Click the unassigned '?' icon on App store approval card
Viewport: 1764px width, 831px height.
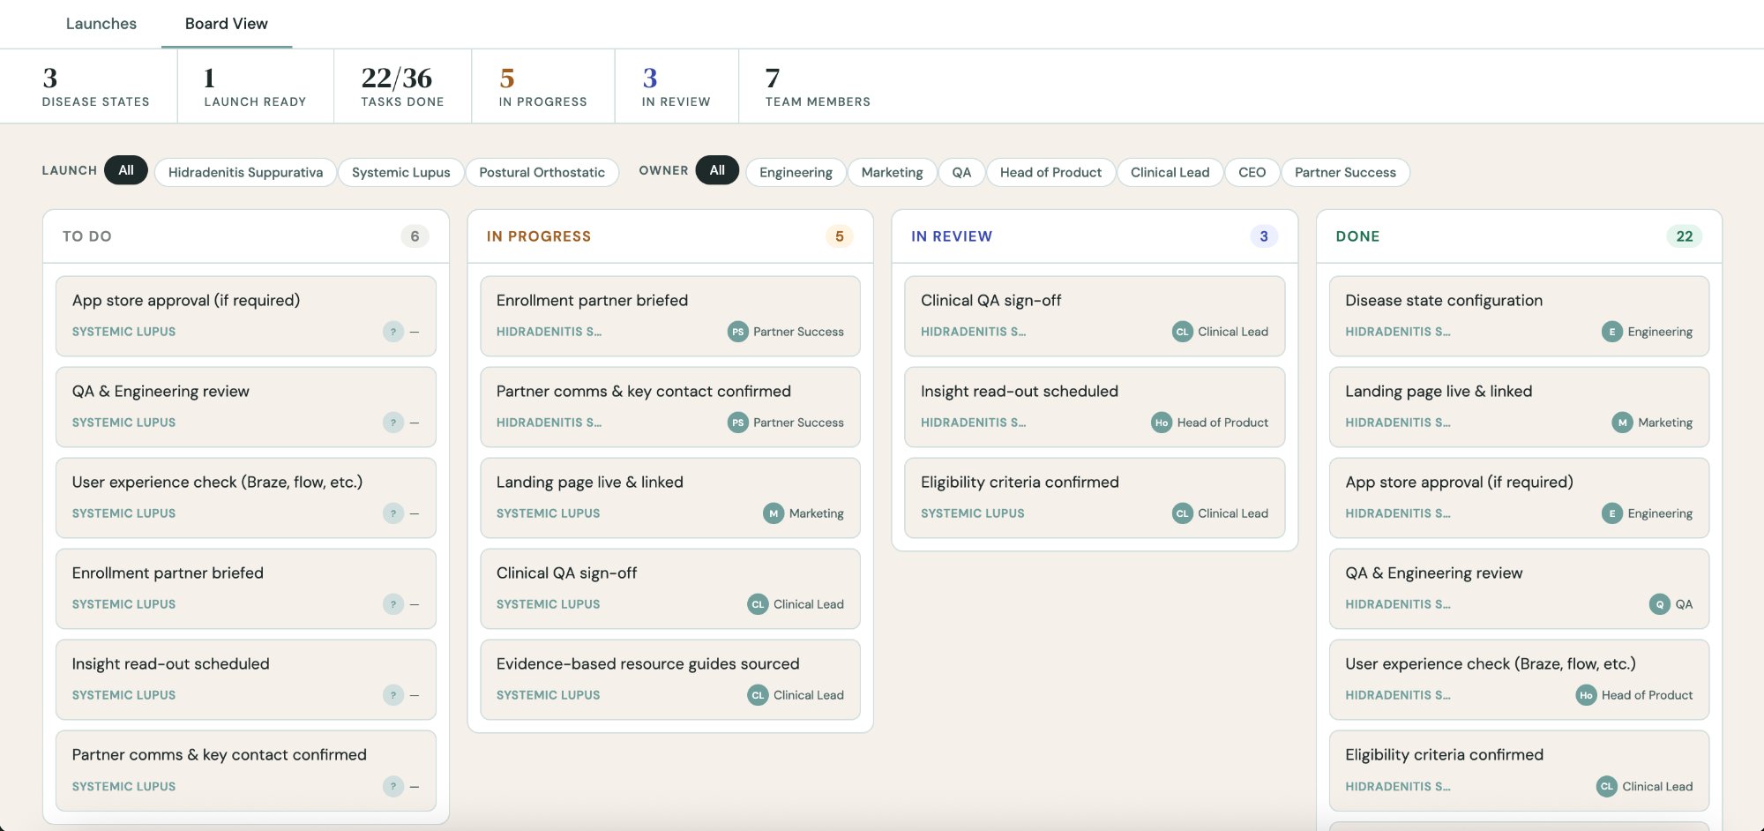pos(392,332)
